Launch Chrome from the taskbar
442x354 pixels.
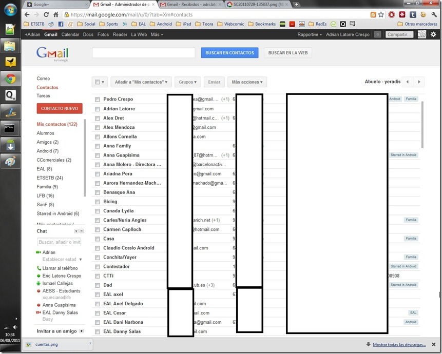(x=10, y=79)
